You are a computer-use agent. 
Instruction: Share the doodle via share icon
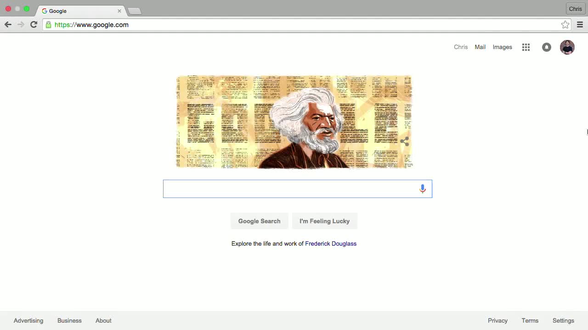[405, 141]
